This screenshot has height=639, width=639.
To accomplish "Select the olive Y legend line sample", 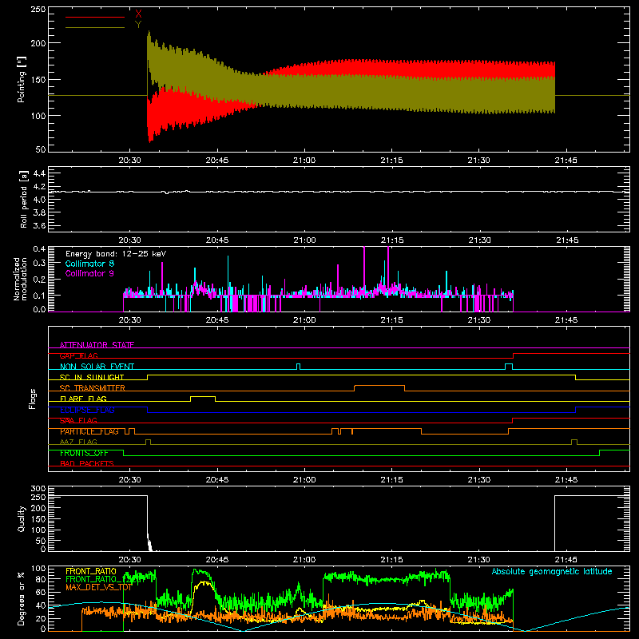I will (x=95, y=27).
